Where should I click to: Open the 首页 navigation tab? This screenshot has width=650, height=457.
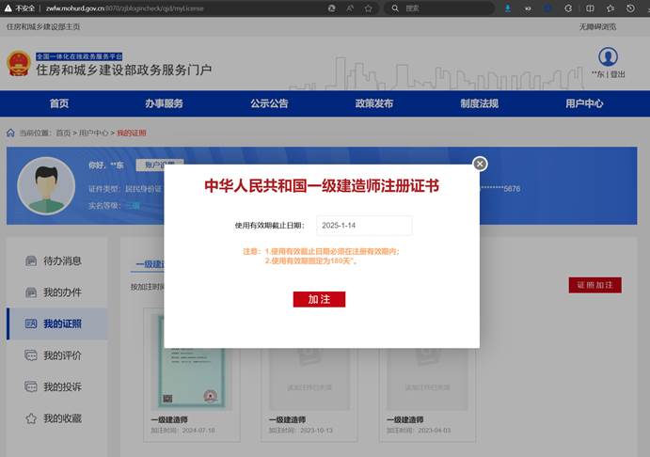(x=59, y=103)
